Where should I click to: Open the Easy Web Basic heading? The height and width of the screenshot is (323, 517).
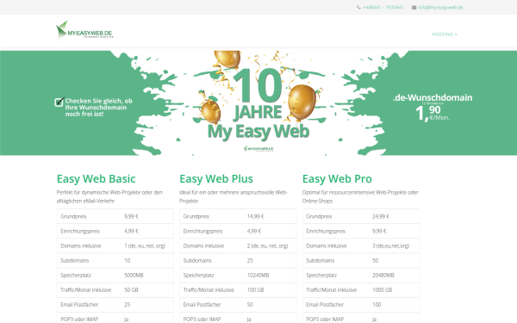coord(96,178)
